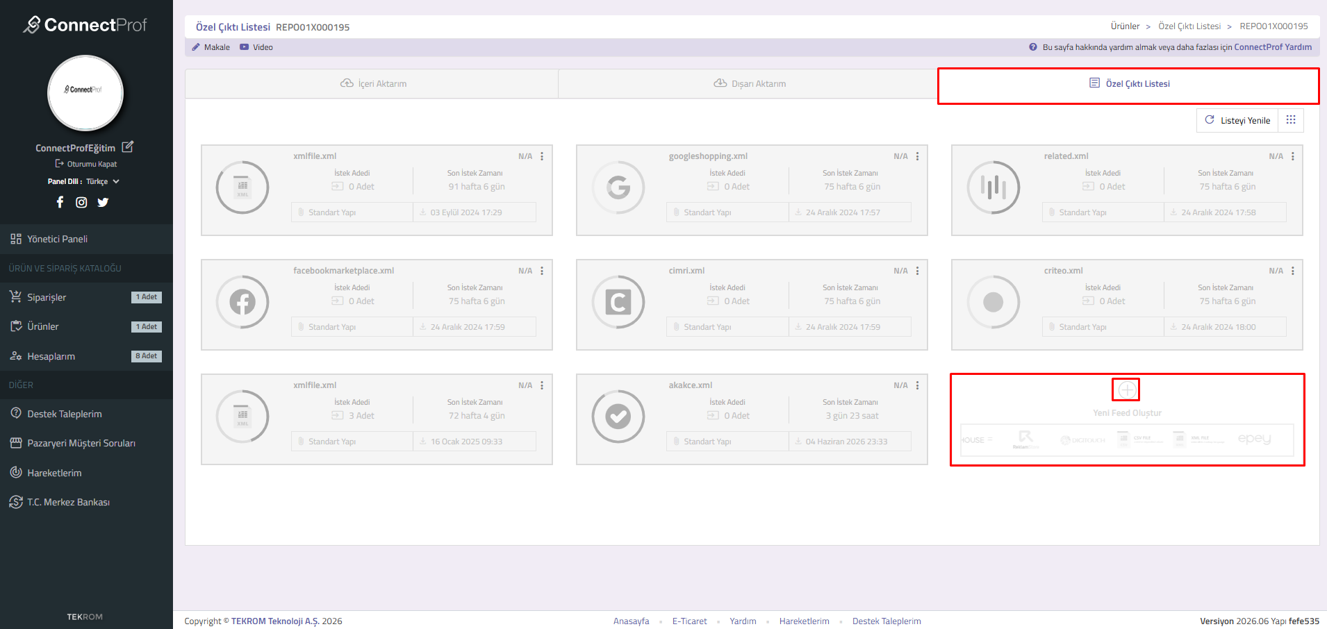This screenshot has height=629, width=1327.
Task: Open options menu of criteo.xml card
Action: [x=1292, y=271]
